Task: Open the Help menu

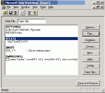Action: (x=51, y=7)
